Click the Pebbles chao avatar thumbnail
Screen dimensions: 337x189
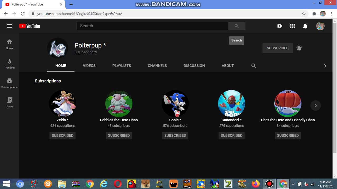click(x=119, y=103)
